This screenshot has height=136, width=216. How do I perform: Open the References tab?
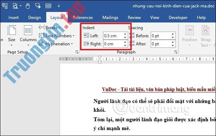[x=83, y=18]
